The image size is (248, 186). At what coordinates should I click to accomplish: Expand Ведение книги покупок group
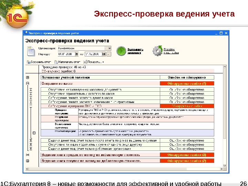click(28, 161)
